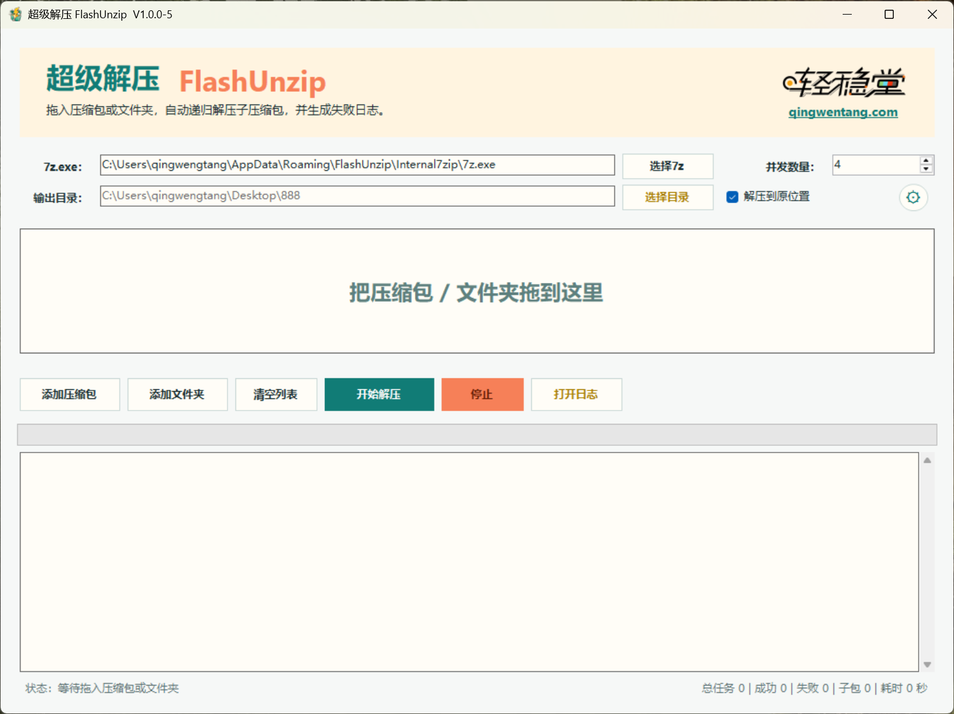
Task: Toggle the 解压到原位置 checkbox
Action: click(x=733, y=197)
